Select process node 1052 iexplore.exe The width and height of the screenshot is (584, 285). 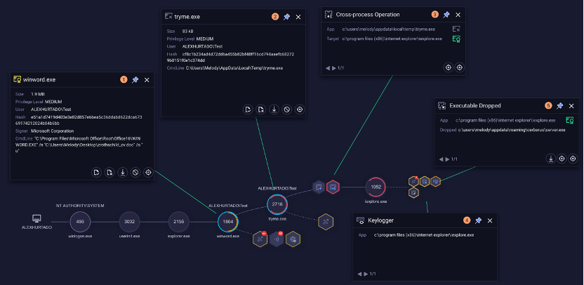pyautogui.click(x=376, y=187)
